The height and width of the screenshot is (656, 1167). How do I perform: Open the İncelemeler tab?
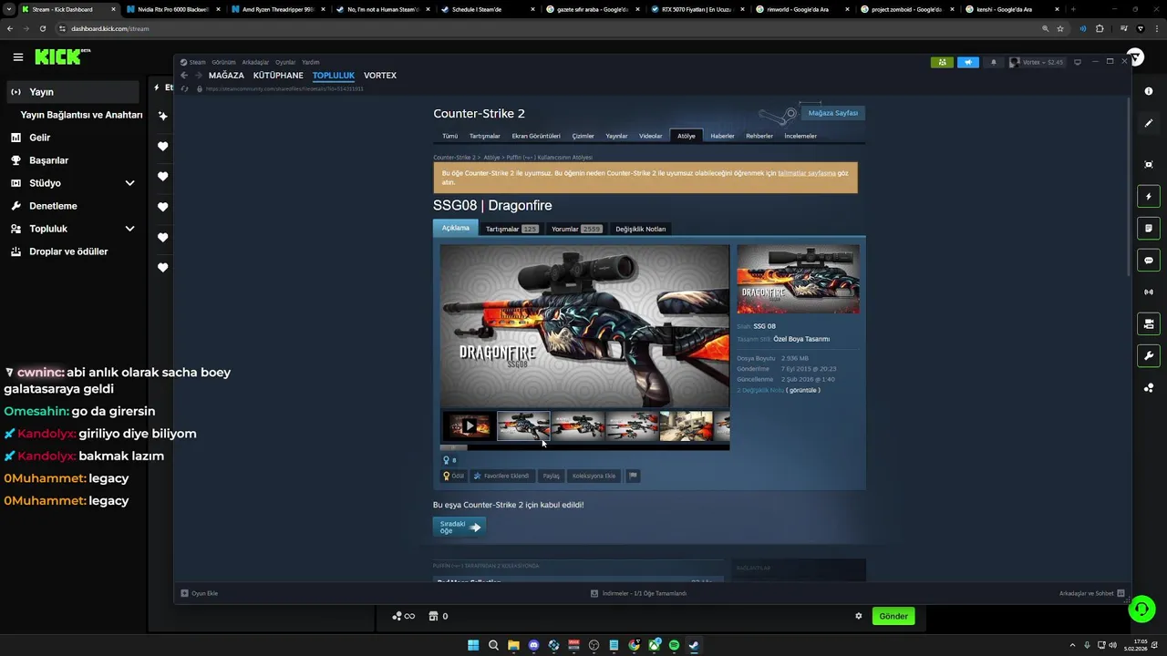point(800,136)
